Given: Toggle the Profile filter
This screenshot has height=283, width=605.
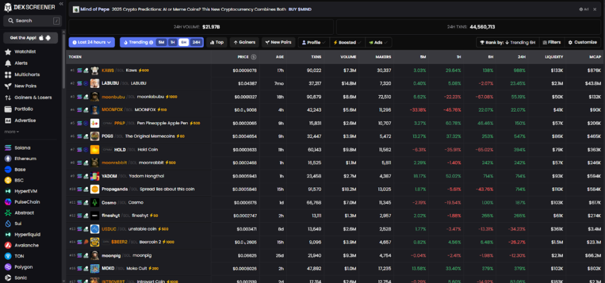Looking at the screenshot, I should (x=314, y=43).
